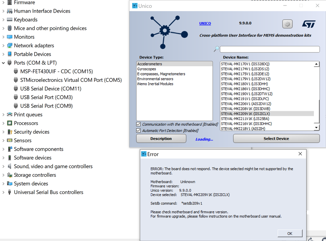Close the Error dialog
This screenshot has width=326, height=241.
[300, 154]
